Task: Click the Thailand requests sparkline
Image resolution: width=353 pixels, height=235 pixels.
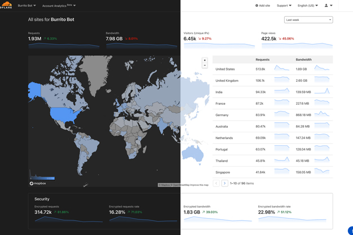Action: point(281,159)
